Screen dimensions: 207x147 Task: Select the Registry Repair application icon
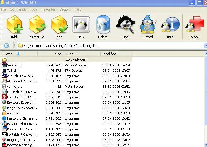pyautogui.click(x=4, y=139)
